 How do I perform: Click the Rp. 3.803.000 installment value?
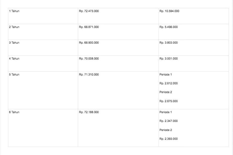pyautogui.click(x=168, y=43)
